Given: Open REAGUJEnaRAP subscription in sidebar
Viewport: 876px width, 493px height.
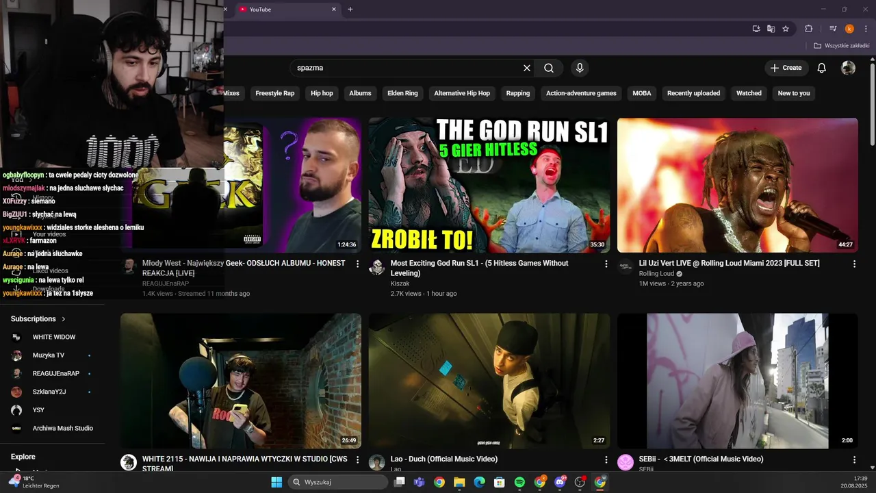Looking at the screenshot, I should click(53, 373).
